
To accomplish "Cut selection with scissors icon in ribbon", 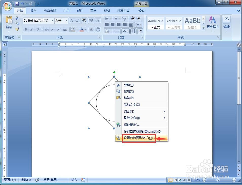I will pos(17,18).
